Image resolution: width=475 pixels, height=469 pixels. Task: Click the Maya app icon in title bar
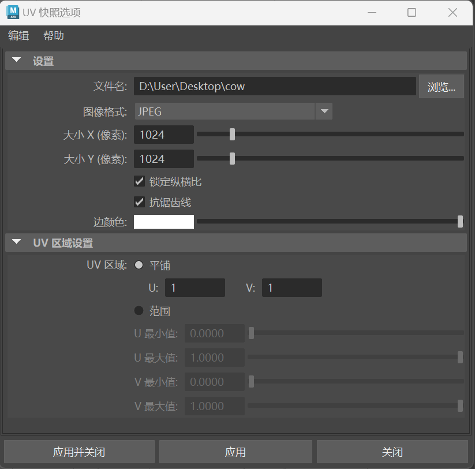(13, 13)
